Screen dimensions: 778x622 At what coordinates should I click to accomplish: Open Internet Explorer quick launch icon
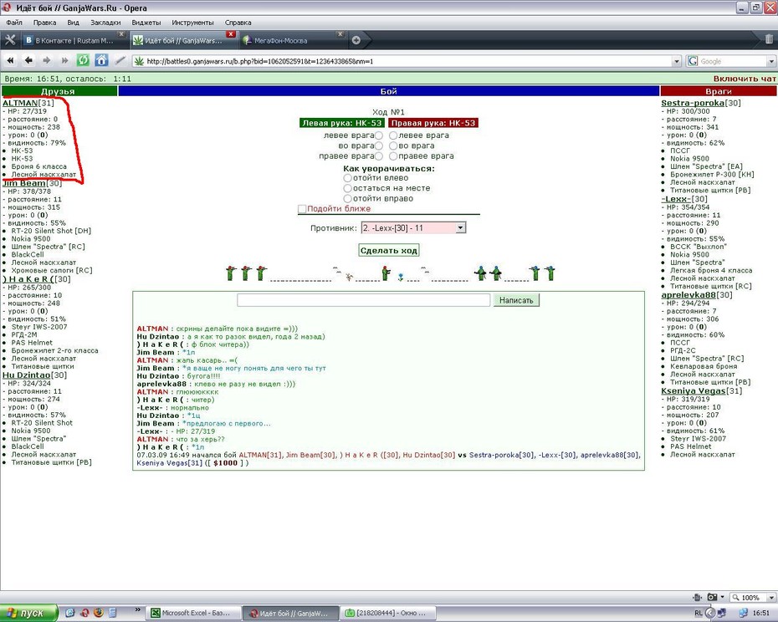click(x=70, y=613)
